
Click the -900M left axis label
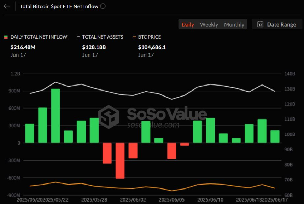(x=13, y=195)
